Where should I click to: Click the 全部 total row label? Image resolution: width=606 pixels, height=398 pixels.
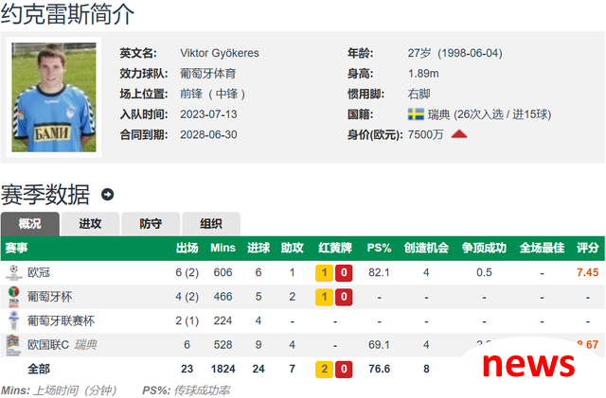[x=39, y=369]
